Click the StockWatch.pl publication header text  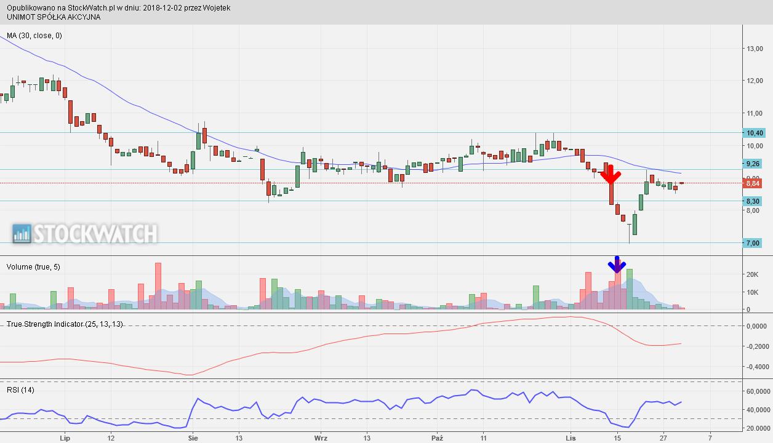click(119, 8)
